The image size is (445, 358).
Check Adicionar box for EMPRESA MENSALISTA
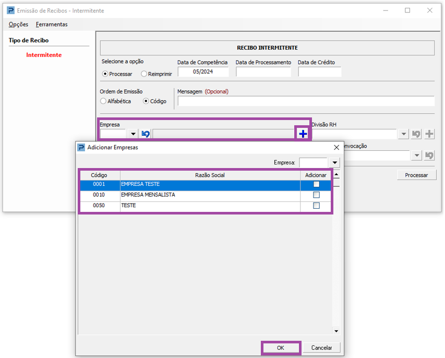[316, 195]
